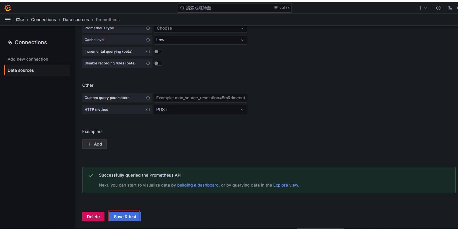
Task: Click info icon beside HTTP method
Action: click(x=148, y=110)
